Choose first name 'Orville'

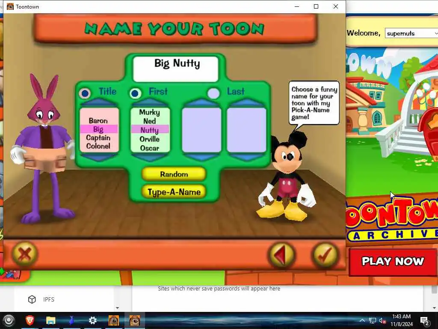click(x=149, y=139)
